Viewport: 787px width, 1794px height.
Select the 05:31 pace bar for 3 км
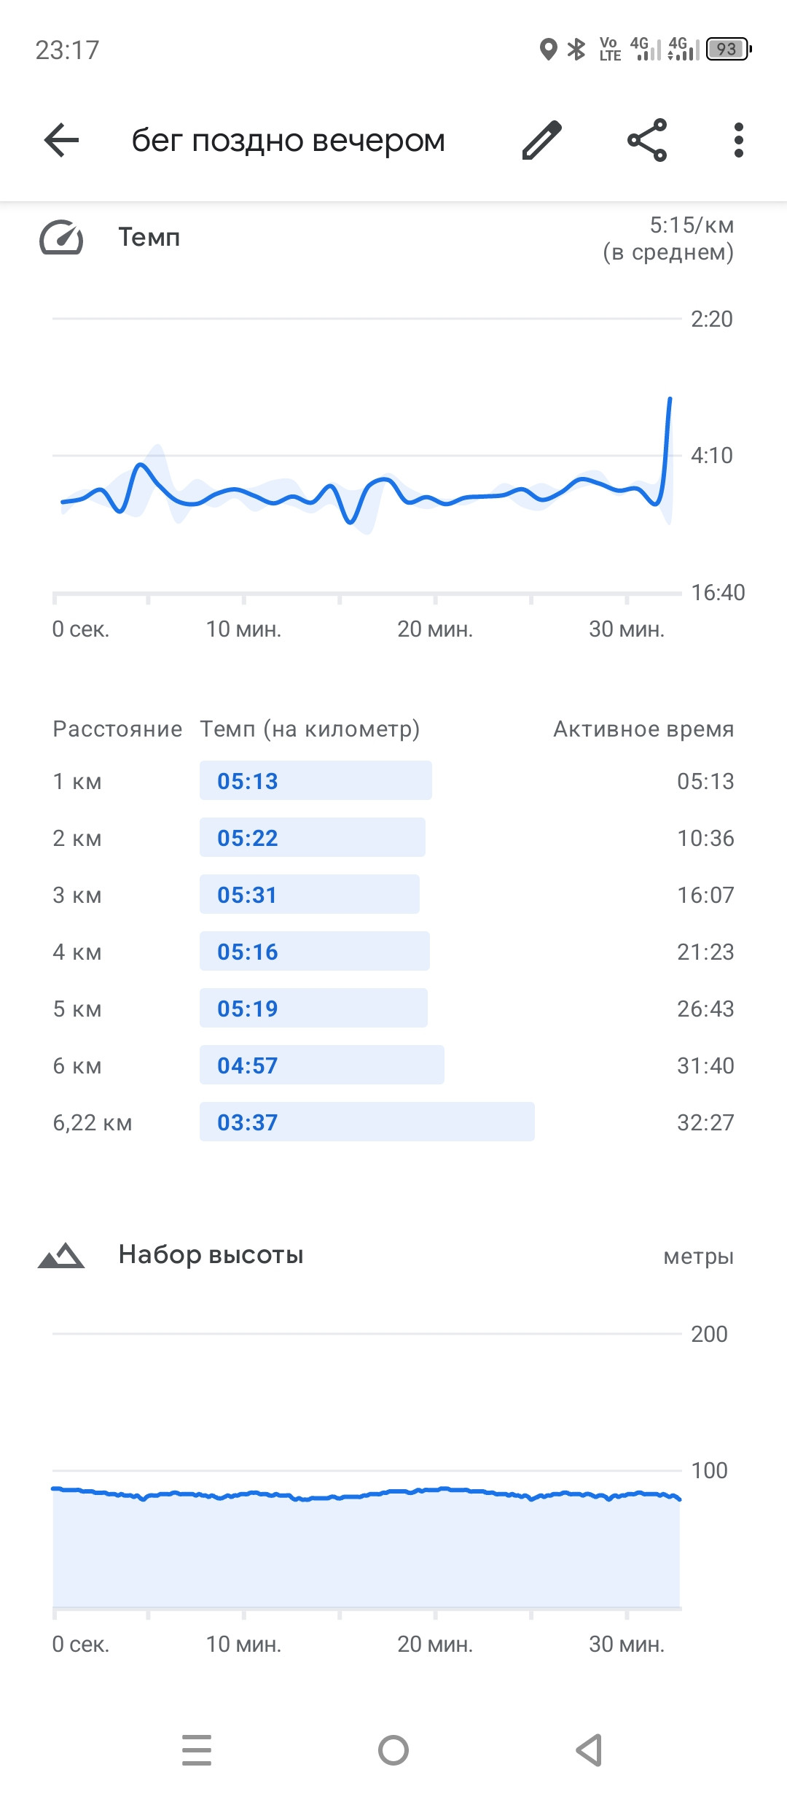(310, 894)
